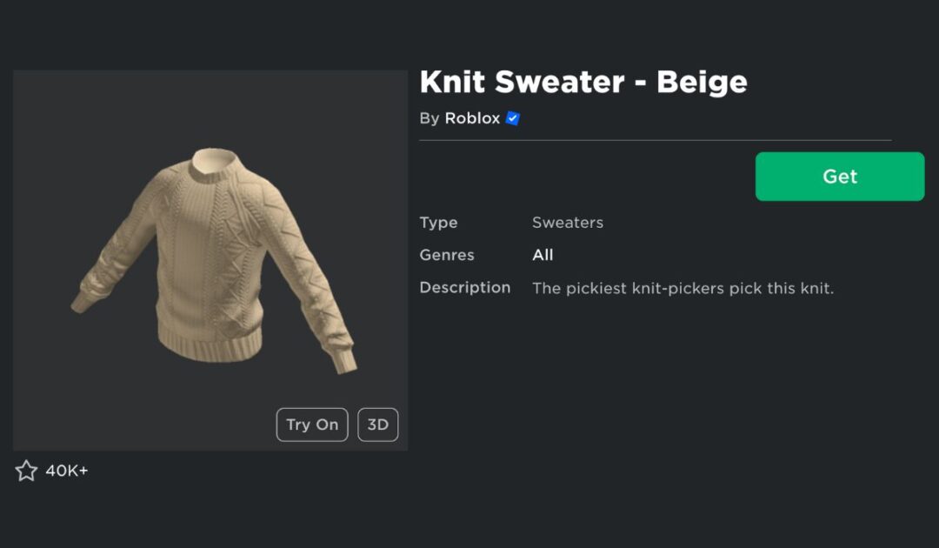
Task: Select the Genres row
Action: tap(446, 255)
